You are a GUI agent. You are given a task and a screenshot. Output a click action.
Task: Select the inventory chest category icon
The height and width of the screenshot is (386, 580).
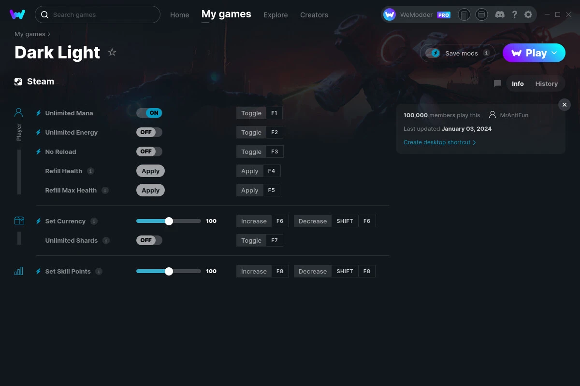[19, 221]
